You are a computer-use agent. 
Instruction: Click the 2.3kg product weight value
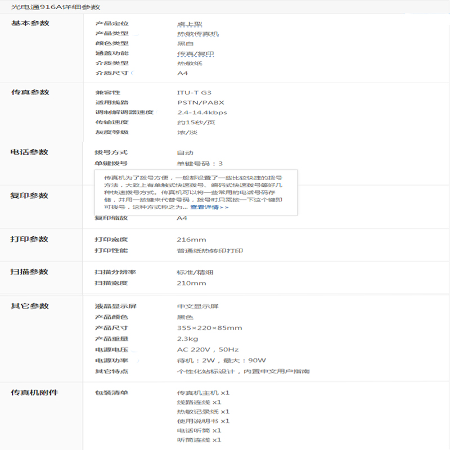coord(188,339)
